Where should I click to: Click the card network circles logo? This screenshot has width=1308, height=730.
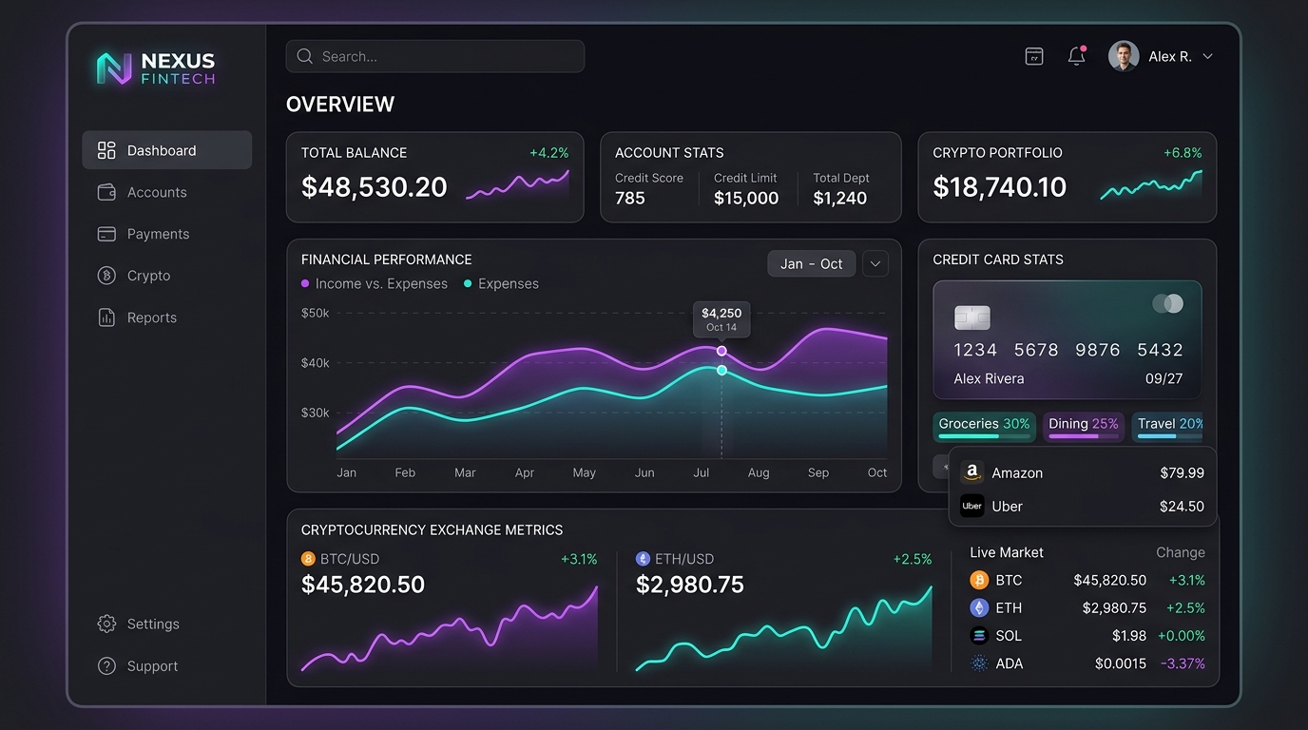1167,303
